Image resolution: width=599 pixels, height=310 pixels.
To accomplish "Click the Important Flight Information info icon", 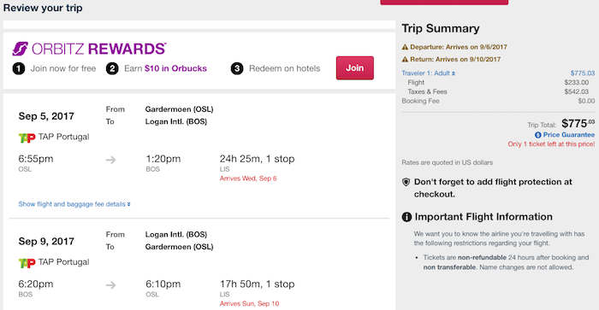I will (406, 218).
